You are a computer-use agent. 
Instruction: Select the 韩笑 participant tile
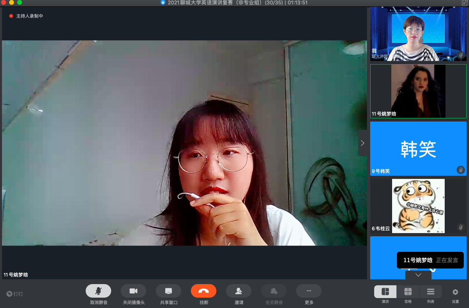coord(418,149)
